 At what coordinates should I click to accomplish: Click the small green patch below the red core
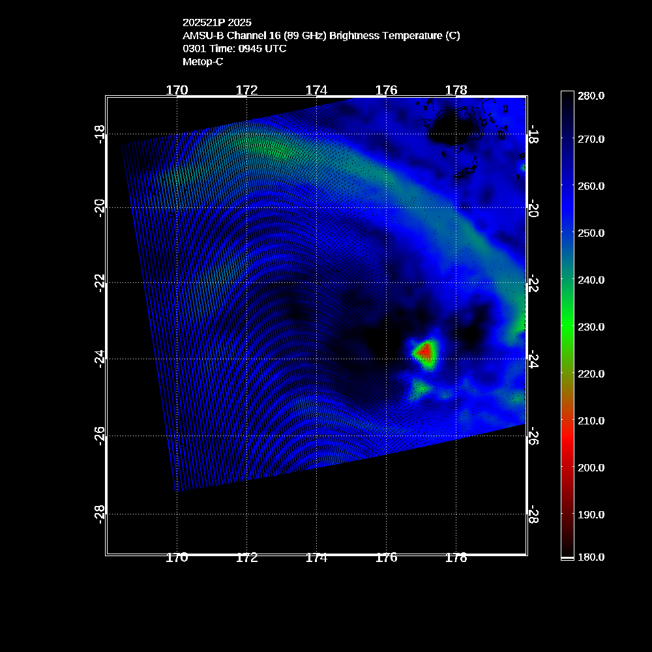[x=421, y=389]
